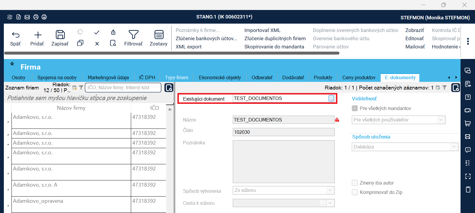475x213 pixels.
Task: Click Zlúčenie duplicitných firiem command
Action: tap(275, 38)
